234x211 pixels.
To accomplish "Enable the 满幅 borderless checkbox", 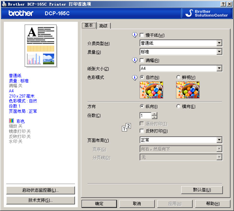I will click(x=142, y=61).
